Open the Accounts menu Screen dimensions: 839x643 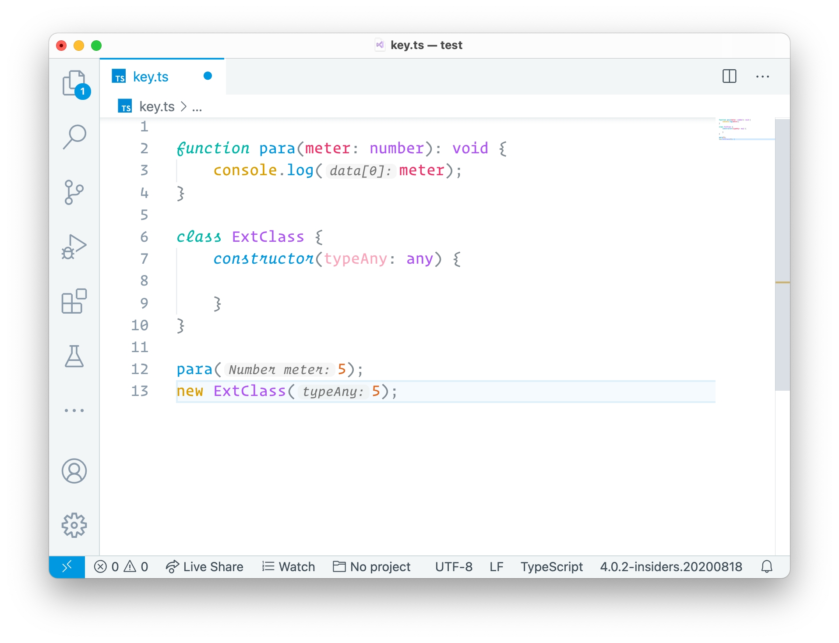point(74,471)
